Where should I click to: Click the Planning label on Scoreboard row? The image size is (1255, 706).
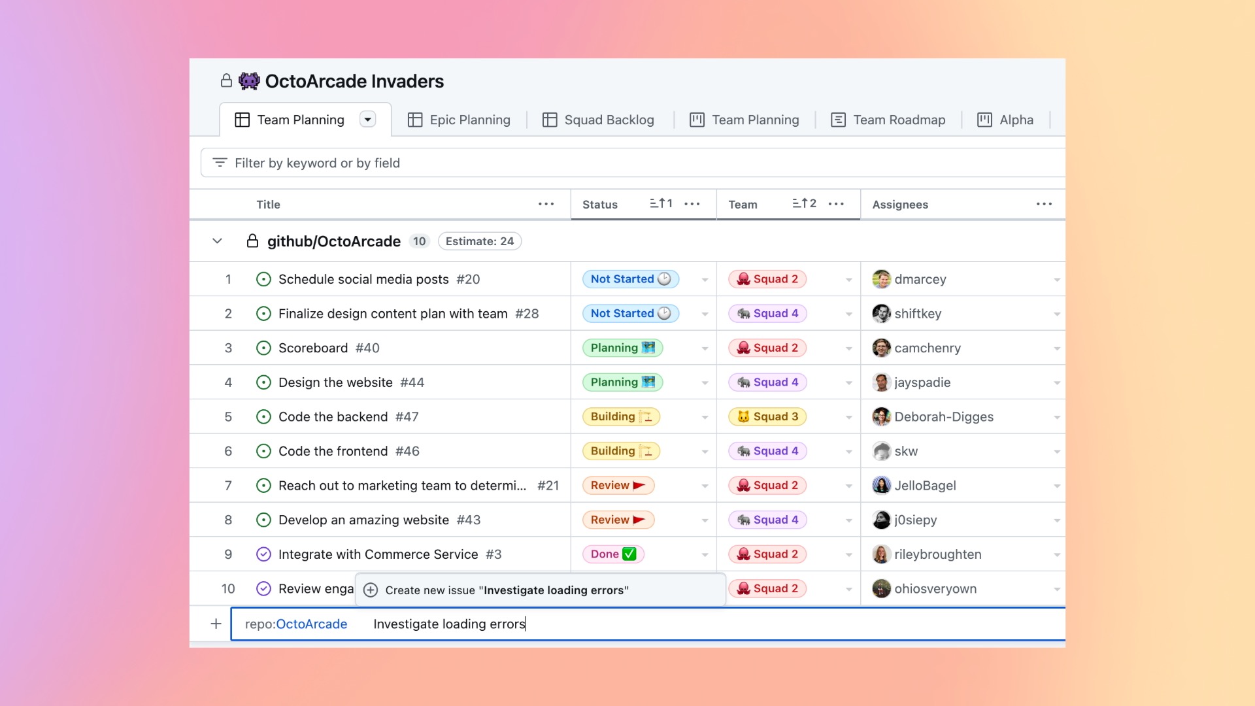(x=622, y=348)
